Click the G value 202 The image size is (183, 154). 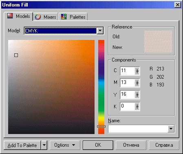pos(160,77)
